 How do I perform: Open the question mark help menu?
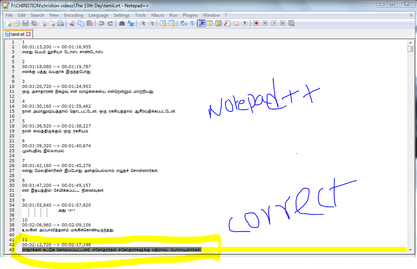tap(226, 15)
